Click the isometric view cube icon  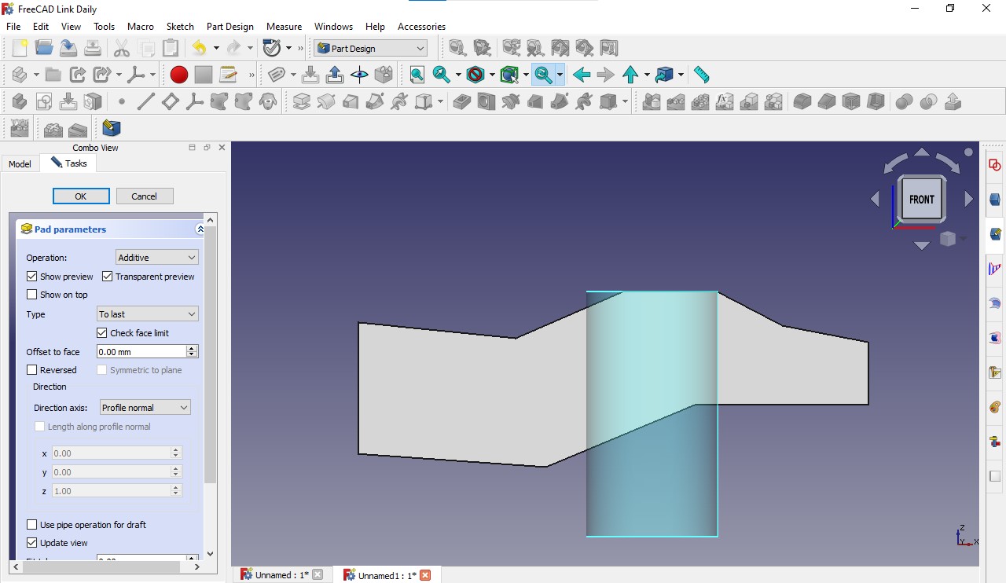[664, 75]
